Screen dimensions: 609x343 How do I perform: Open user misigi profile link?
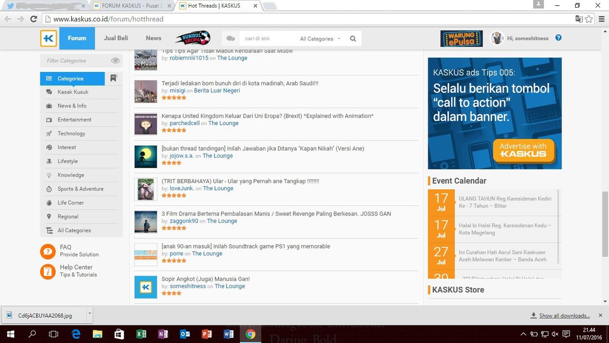click(x=177, y=91)
